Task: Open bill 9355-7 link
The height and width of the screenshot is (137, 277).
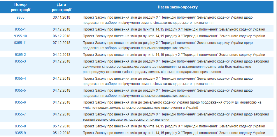Action: (x=20, y=114)
